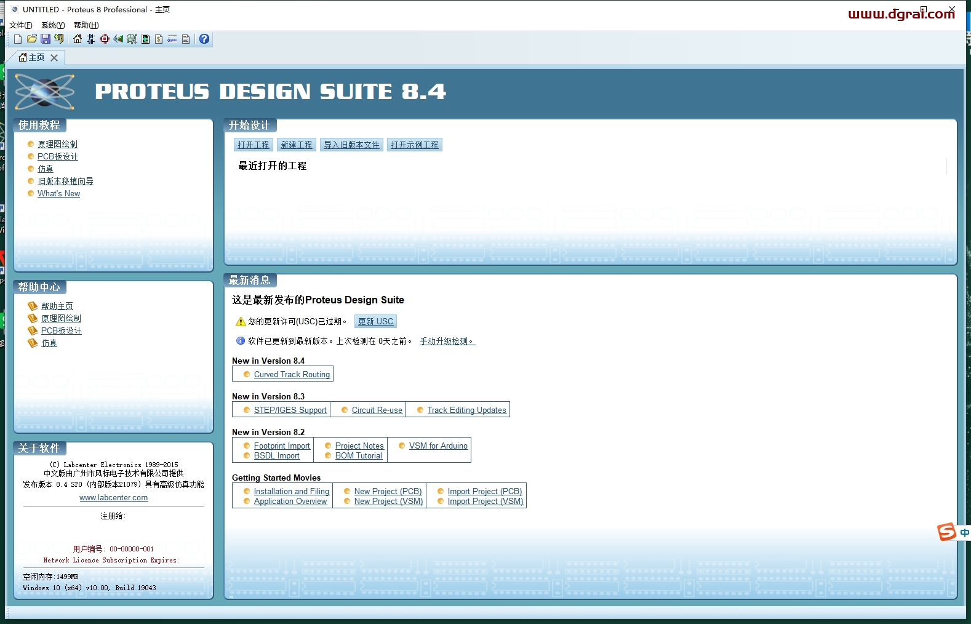Click the 手动升级检测 link

(x=447, y=341)
